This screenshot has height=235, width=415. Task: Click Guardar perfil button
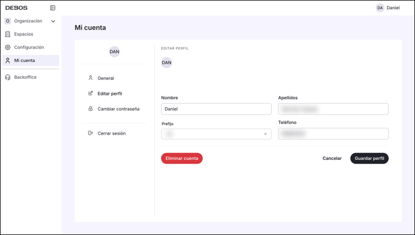pos(370,159)
